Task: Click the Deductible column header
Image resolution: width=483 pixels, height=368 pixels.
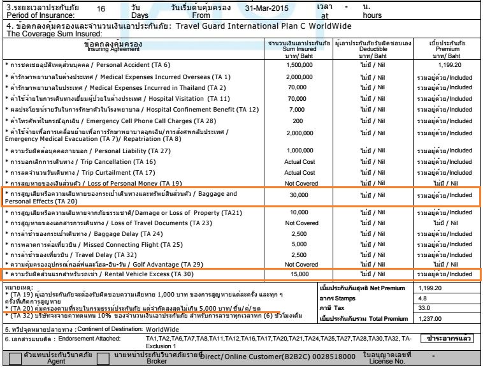Action: (373, 49)
